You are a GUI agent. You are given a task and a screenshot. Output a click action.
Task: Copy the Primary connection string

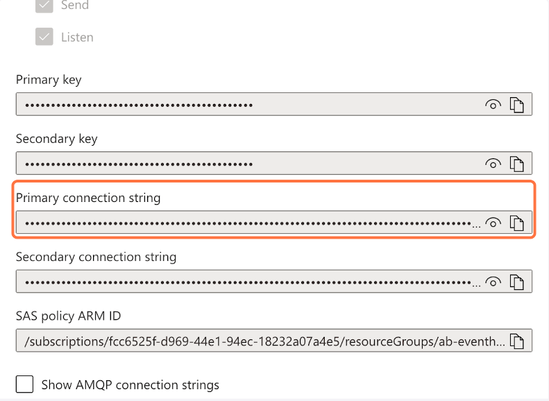(516, 223)
